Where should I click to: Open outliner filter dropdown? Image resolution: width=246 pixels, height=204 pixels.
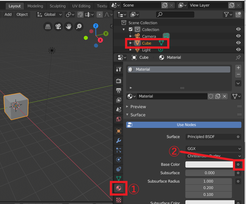point(228,15)
